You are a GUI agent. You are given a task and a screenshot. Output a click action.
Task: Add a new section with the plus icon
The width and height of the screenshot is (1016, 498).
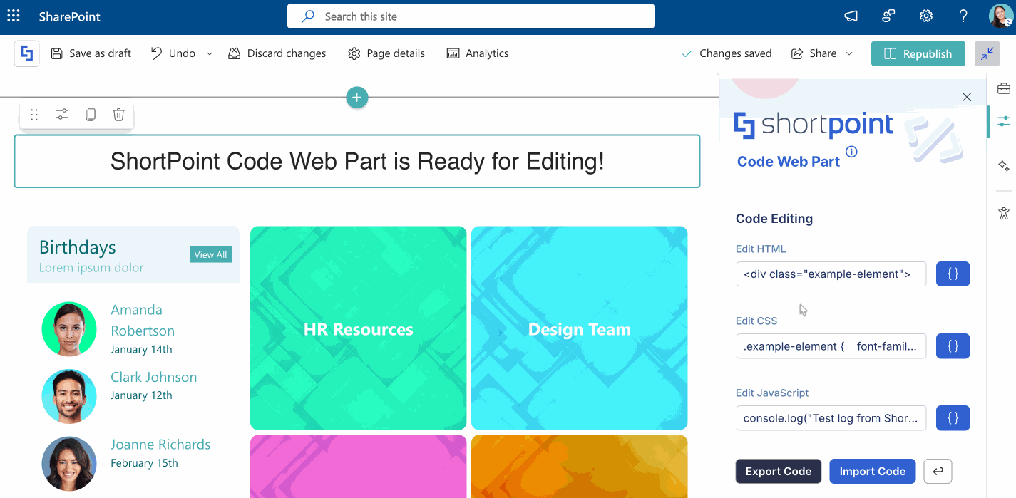[357, 98]
